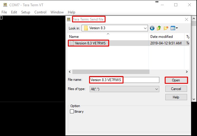
Task: Click the File name input field
Action: 124,80
